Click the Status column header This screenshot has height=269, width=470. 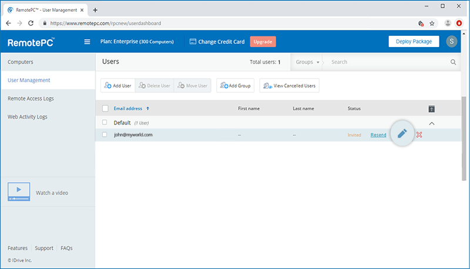pyautogui.click(x=354, y=109)
